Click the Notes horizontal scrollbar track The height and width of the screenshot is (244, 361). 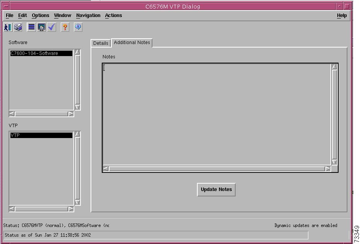[217, 169]
